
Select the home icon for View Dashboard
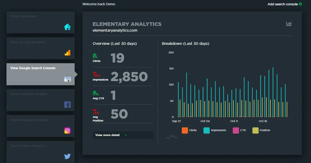(x=67, y=27)
